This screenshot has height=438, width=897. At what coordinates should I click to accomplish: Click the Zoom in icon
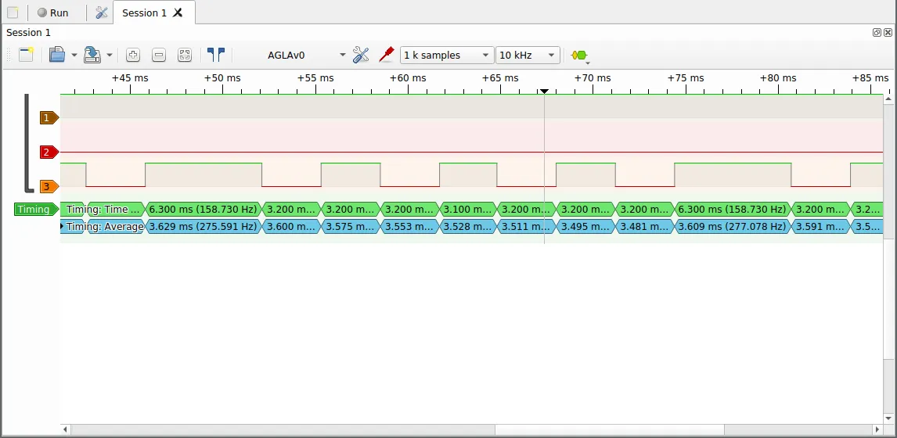(x=133, y=55)
